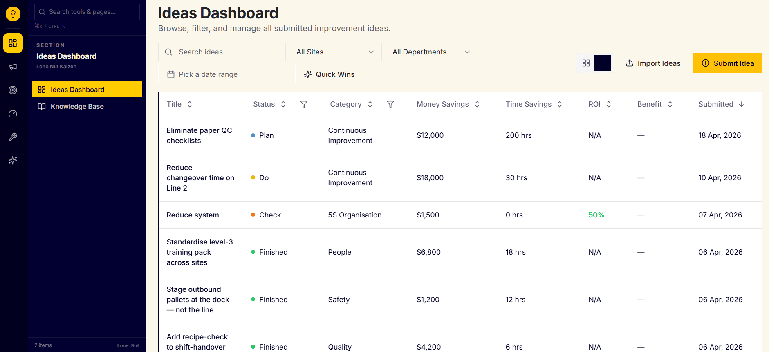Click the $18,000 money savings cell

point(430,178)
